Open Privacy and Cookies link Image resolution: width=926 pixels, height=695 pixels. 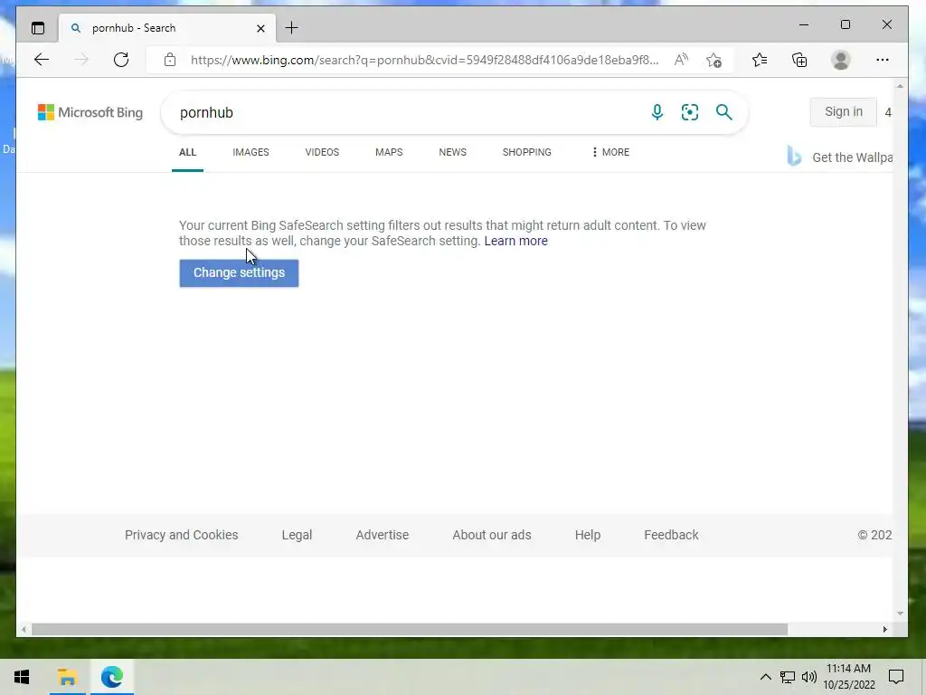coord(181,535)
